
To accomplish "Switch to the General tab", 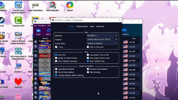I will click(x=71, y=26).
